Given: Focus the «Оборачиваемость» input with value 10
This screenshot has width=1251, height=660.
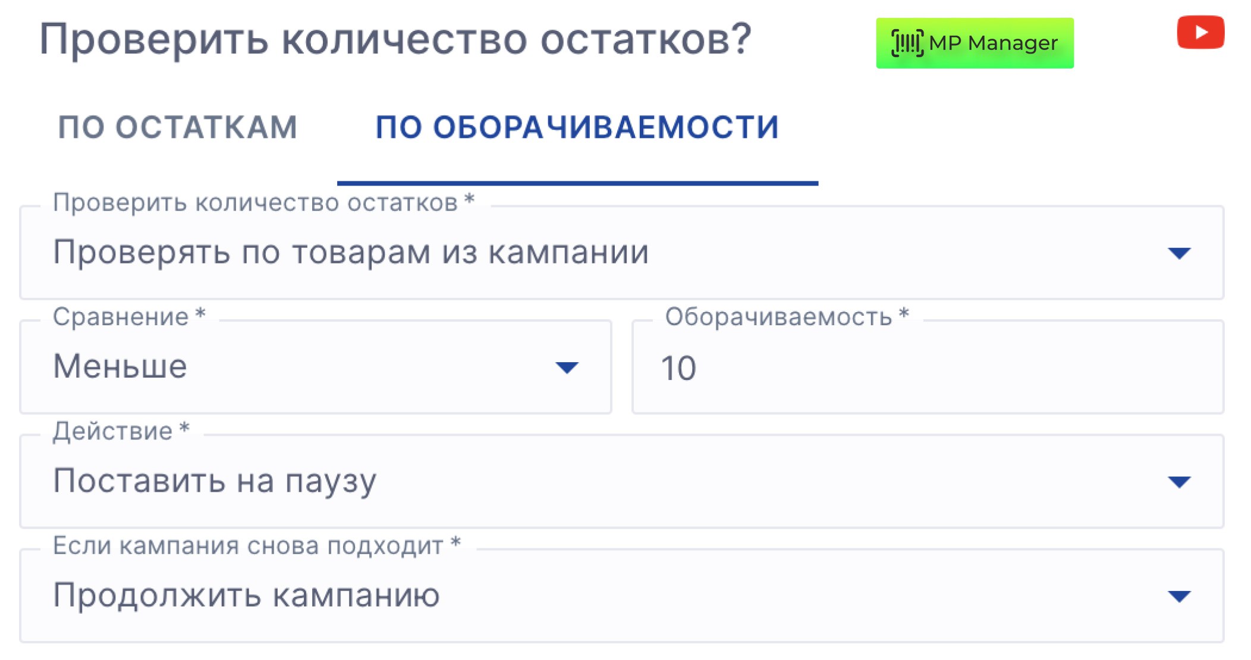Looking at the screenshot, I should [928, 367].
